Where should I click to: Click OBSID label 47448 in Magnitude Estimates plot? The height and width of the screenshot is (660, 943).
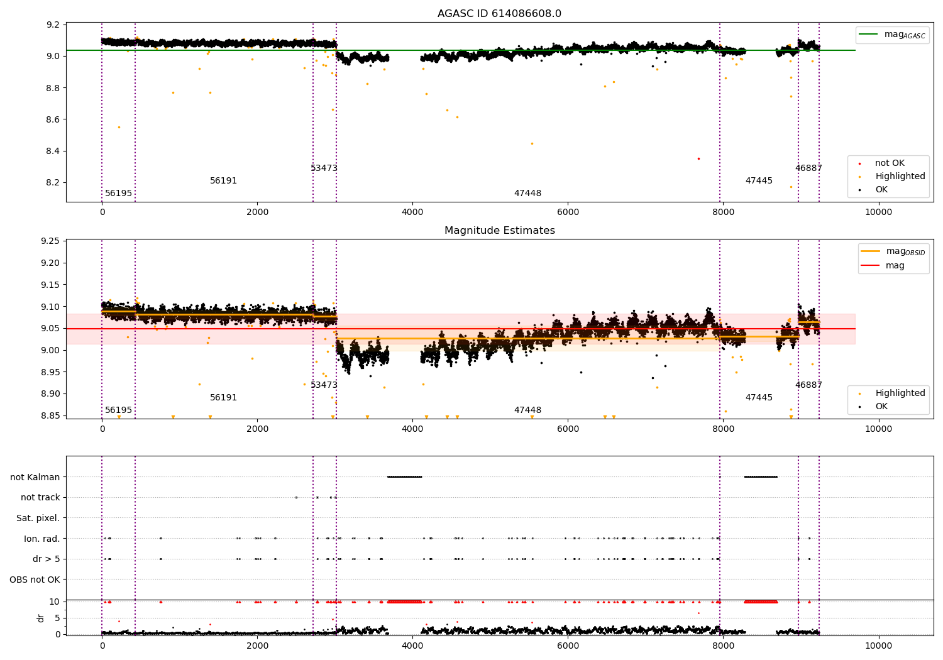tap(527, 410)
